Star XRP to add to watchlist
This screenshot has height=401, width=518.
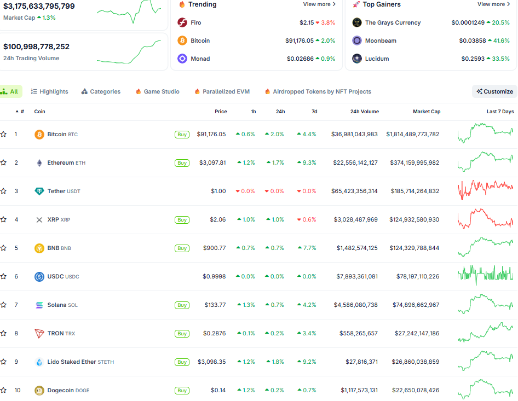4,220
